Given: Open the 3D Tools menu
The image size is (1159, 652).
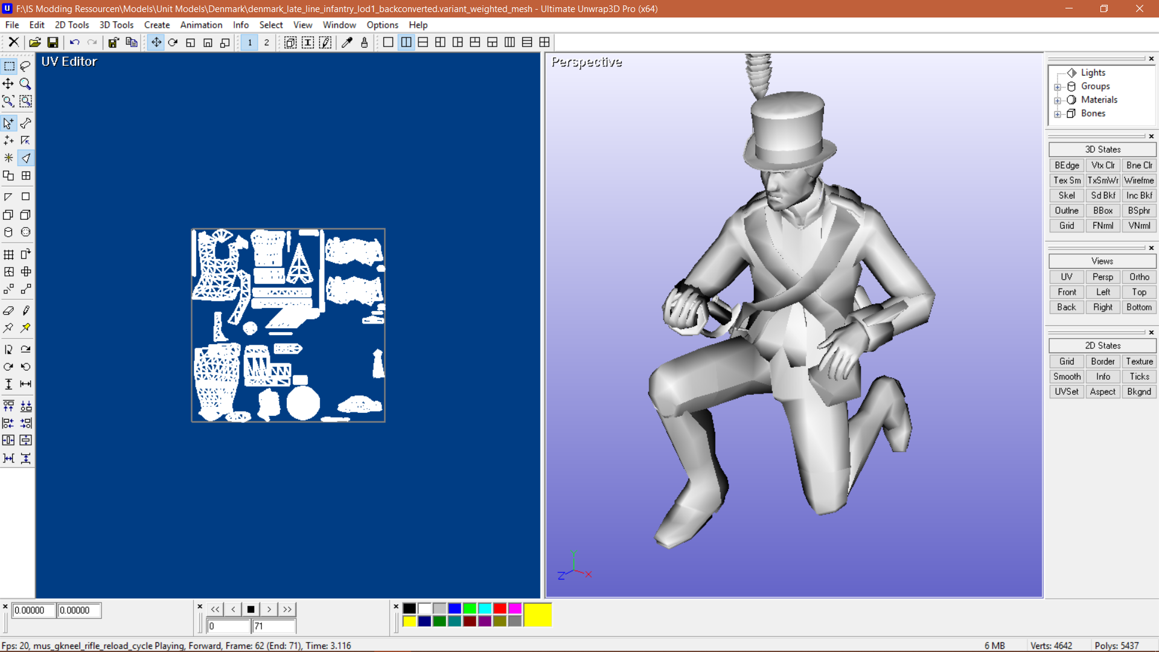Looking at the screenshot, I should (117, 25).
